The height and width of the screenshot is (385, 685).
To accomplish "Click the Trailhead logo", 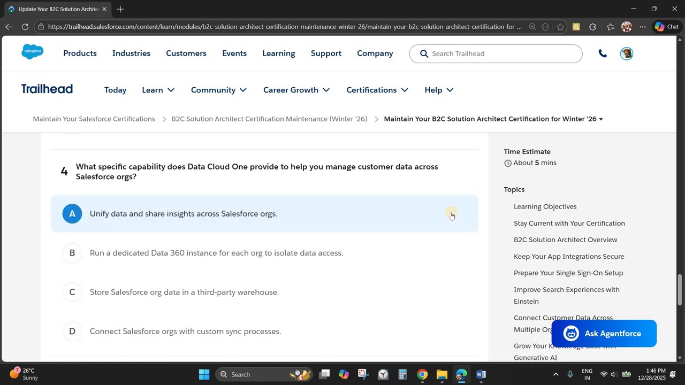I will (47, 89).
